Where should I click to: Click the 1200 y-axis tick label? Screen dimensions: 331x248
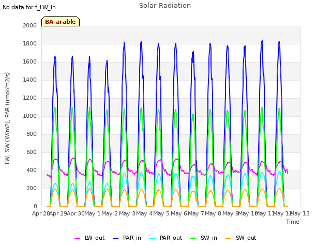[30, 98]
